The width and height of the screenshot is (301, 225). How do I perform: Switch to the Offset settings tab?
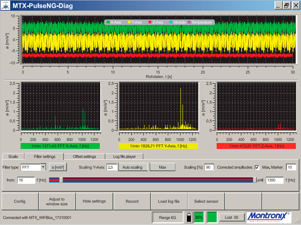(x=84, y=156)
